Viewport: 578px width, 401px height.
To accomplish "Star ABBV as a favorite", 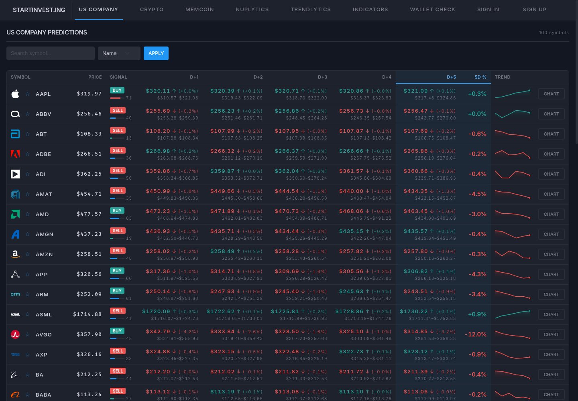I will coord(28,114).
